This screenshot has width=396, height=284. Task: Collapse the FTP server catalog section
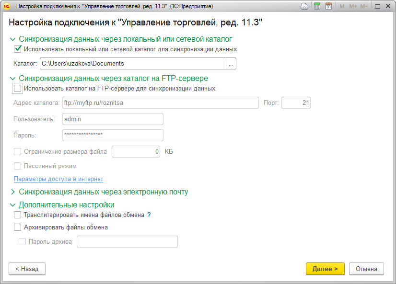coord(12,79)
